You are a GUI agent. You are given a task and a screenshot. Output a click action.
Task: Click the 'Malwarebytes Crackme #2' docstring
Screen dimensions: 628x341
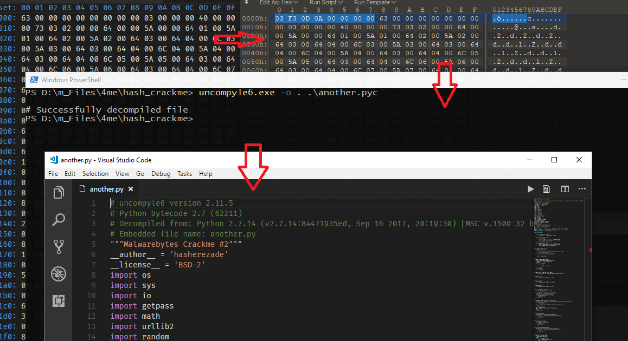(x=176, y=244)
